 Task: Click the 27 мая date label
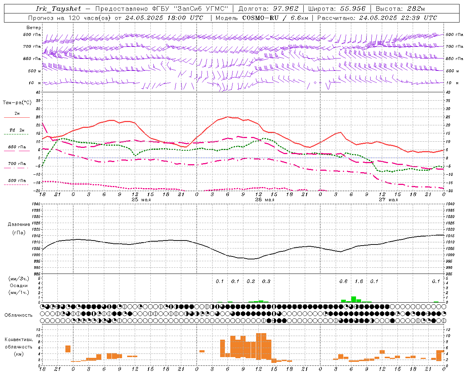[388, 200]
